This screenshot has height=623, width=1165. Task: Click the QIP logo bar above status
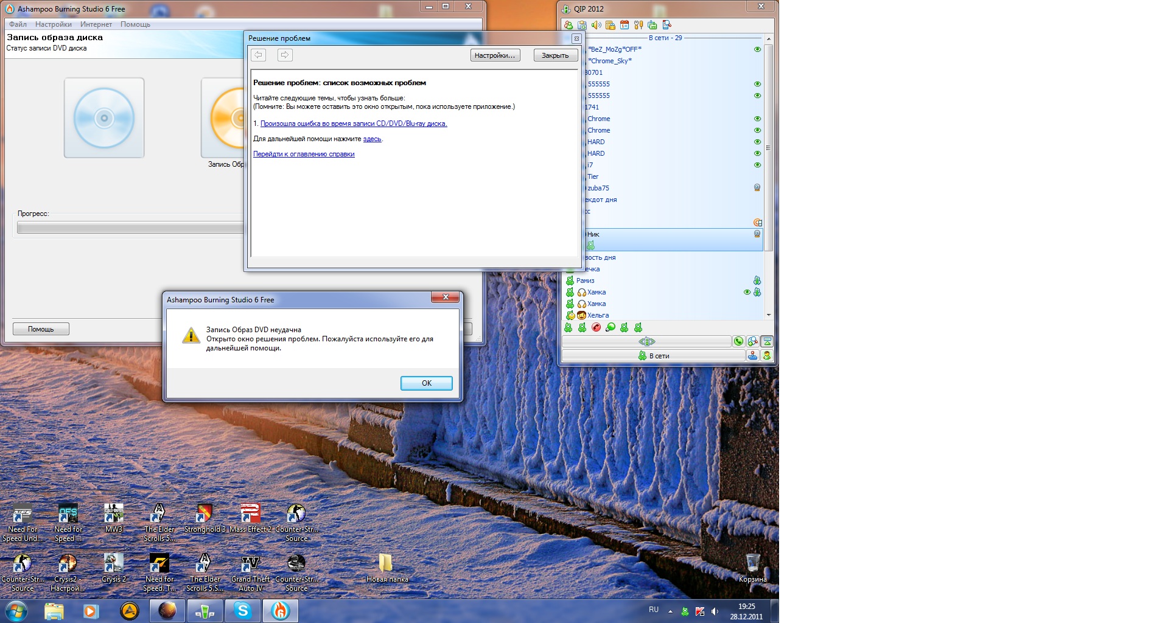click(x=646, y=341)
